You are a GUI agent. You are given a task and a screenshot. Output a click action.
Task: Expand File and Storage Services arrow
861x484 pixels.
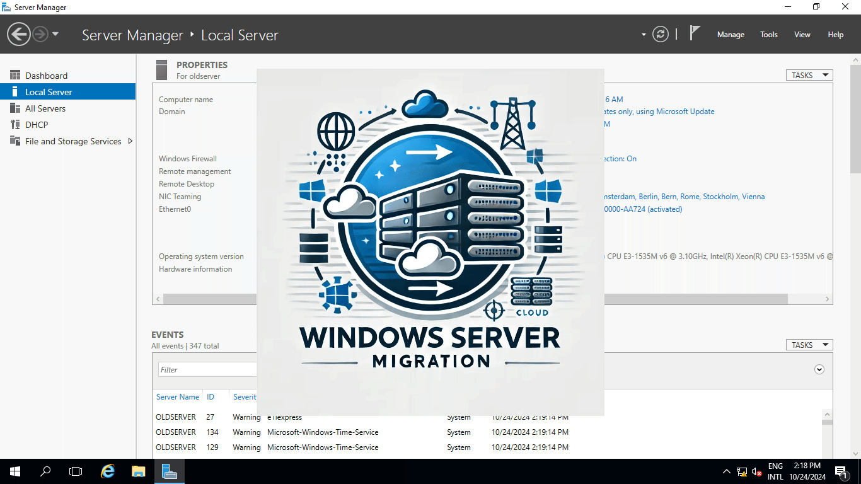[x=130, y=141]
